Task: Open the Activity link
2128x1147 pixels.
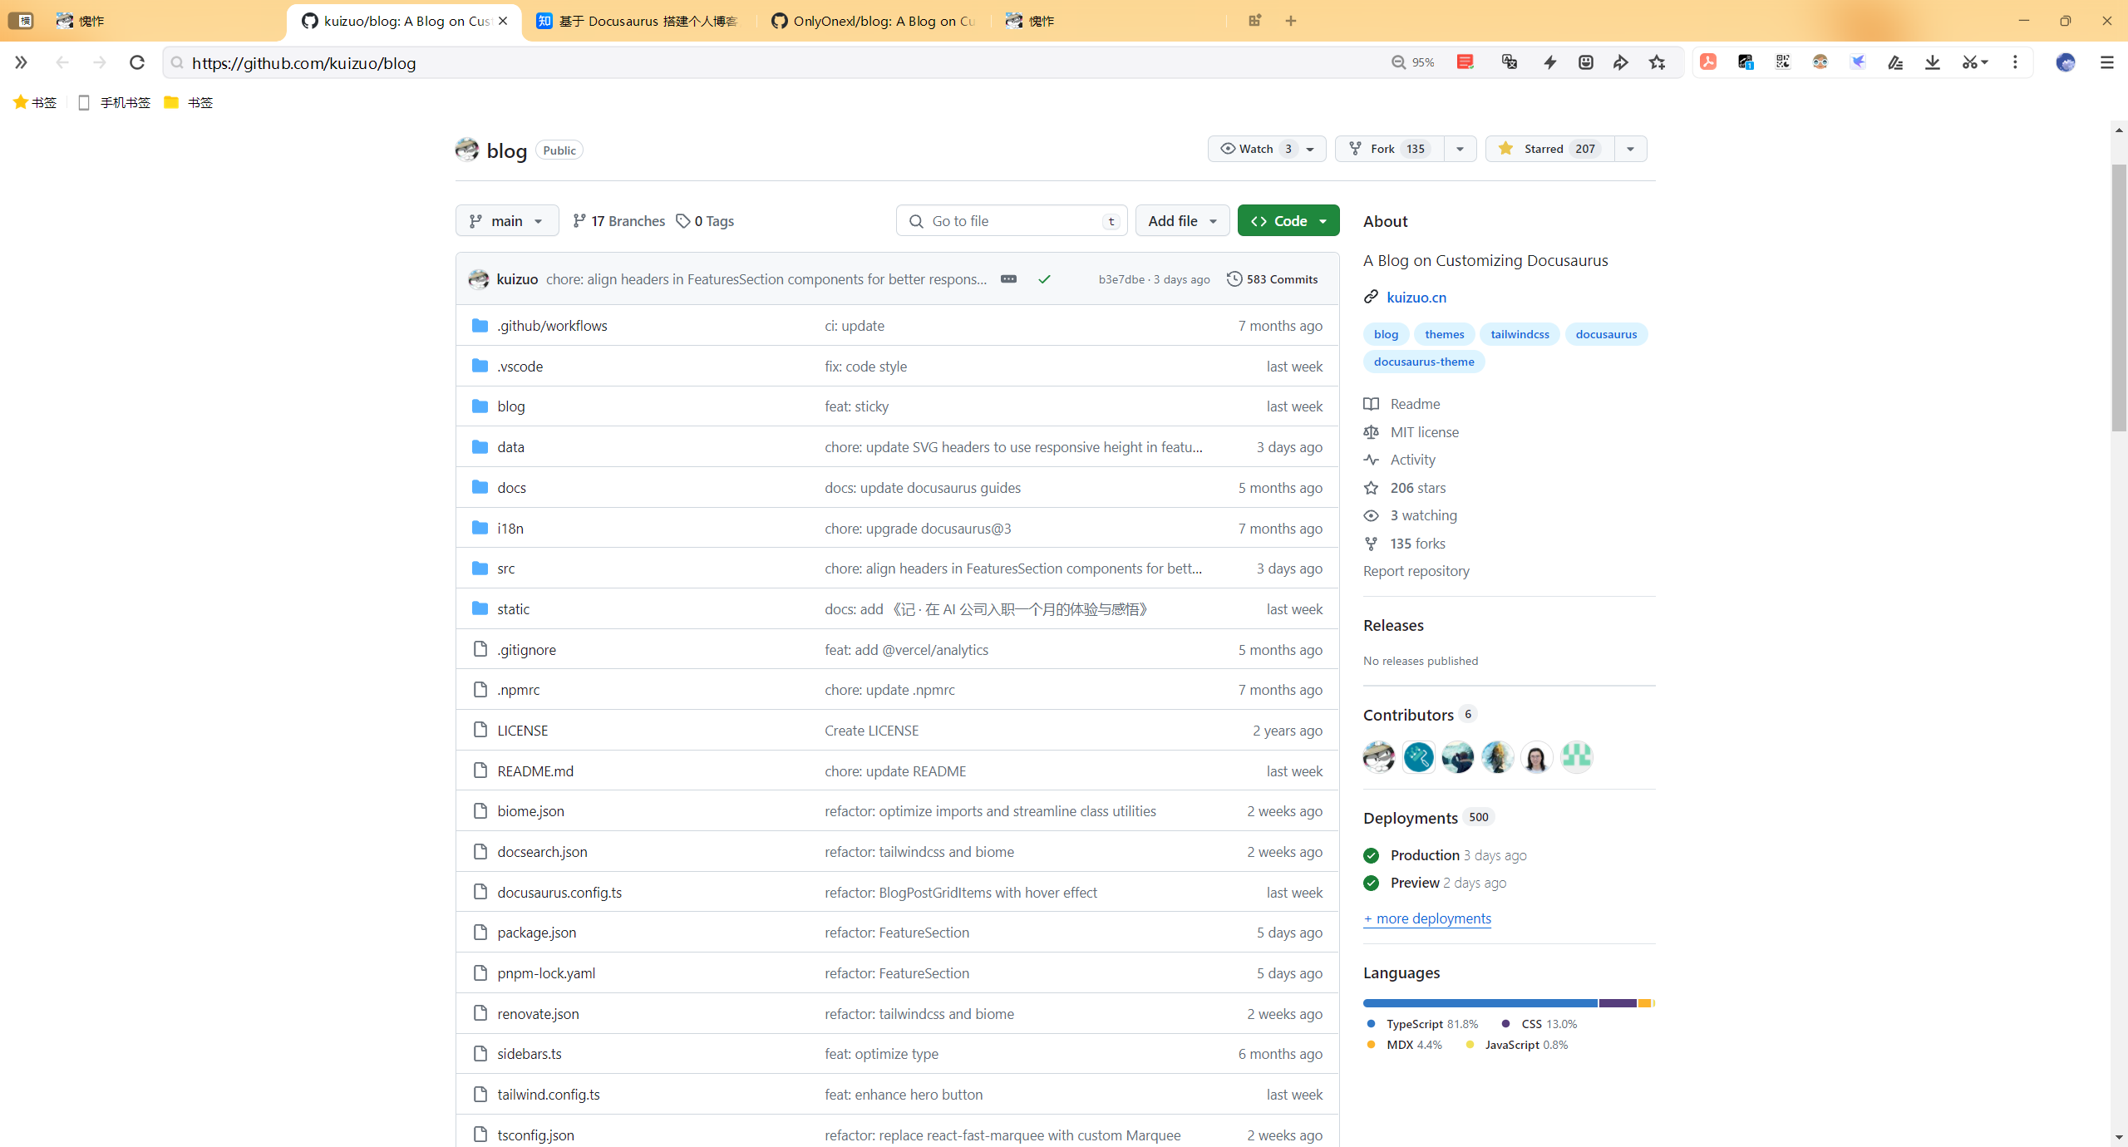Action: click(1400, 460)
